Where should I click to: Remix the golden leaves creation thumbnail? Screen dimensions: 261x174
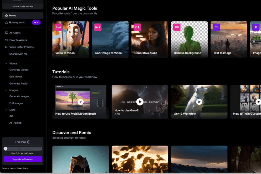coord(140,159)
